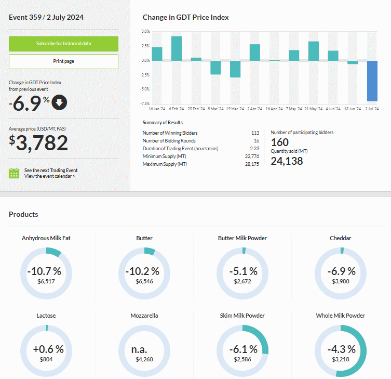
Task: Click the Skim Milk Powder heading
Action: [242, 316]
